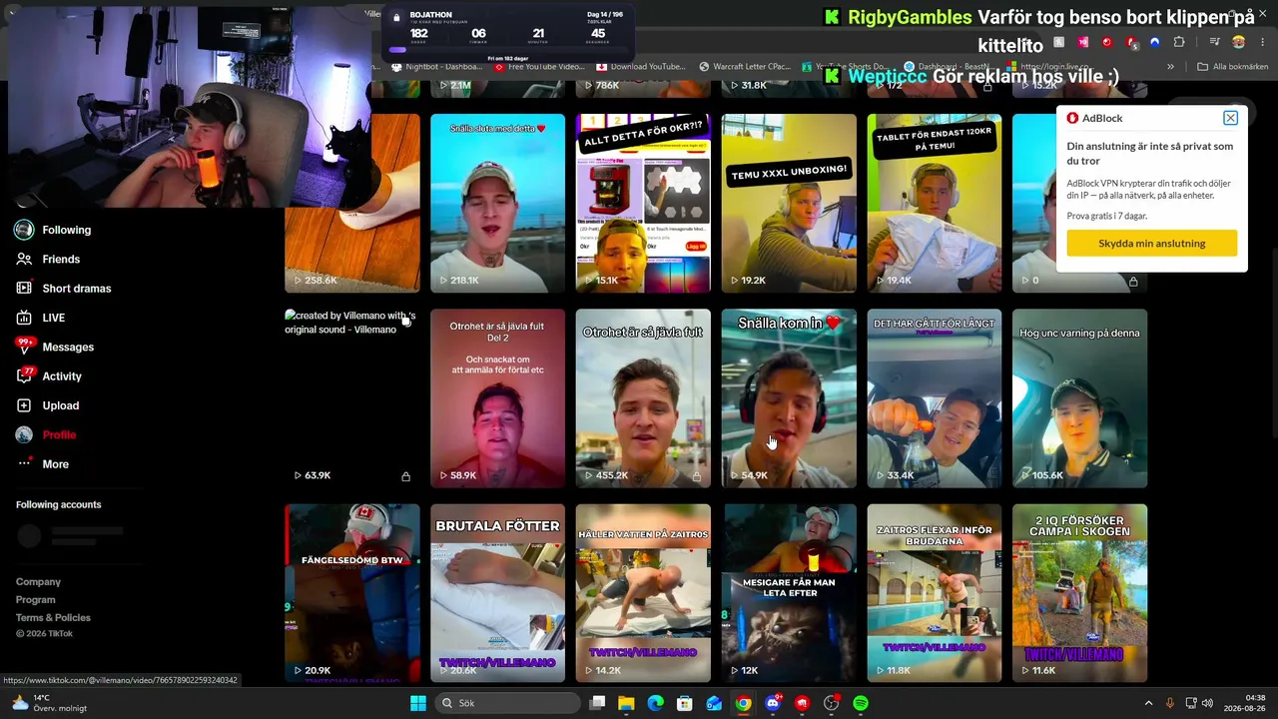Open the Outlook mail taskbar icon
This screenshot has width=1278, height=719.
tap(714, 703)
